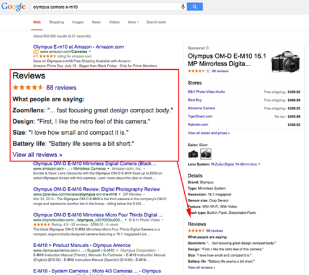Click Type: Mirrorless System detail
This screenshot has height=275, width=309.
206,188
